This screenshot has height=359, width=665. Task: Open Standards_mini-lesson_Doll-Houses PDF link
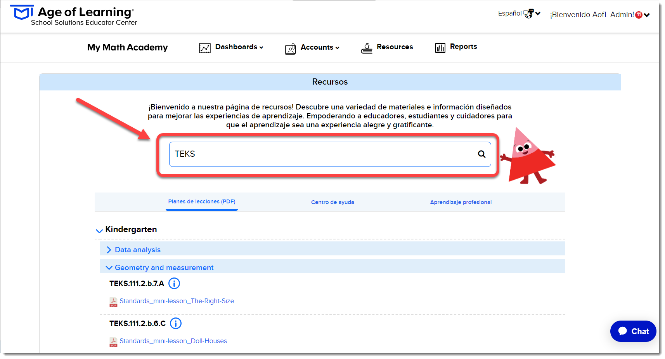coord(173,341)
